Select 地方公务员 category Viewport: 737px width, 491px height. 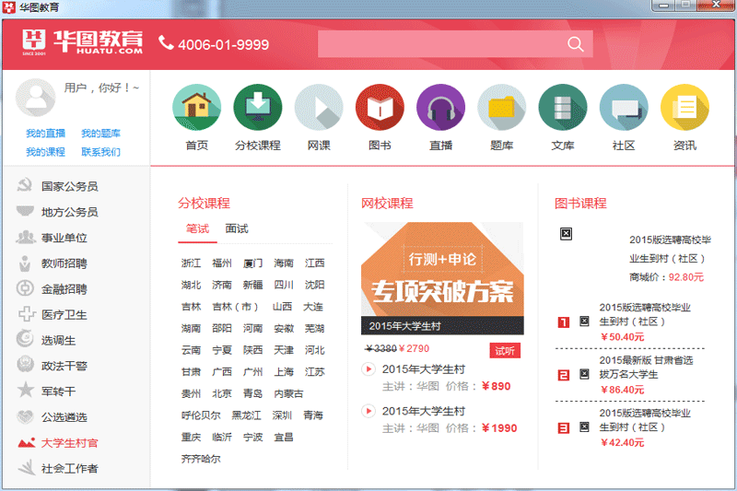(x=70, y=213)
